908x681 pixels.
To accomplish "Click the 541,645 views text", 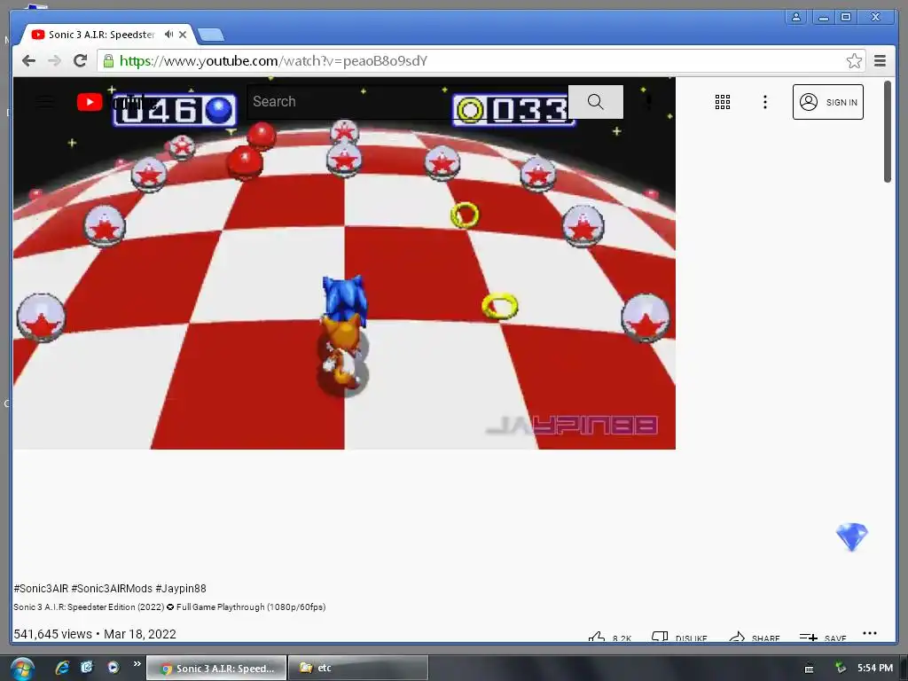I will coord(52,634).
